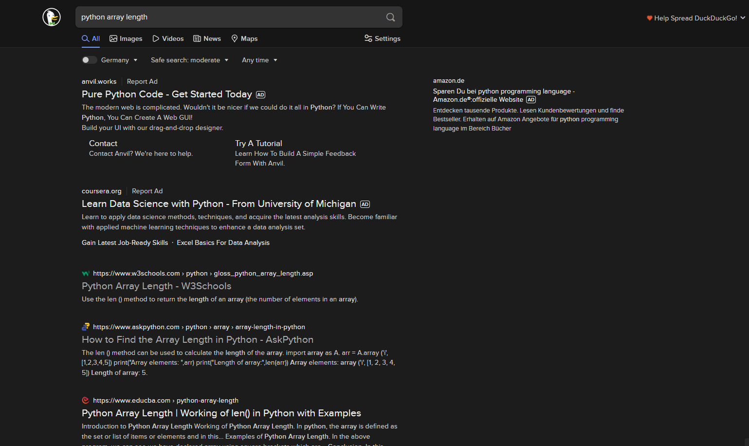749x446 pixels.
Task: Open Python Array Length Working of len() result
Action: (x=221, y=413)
